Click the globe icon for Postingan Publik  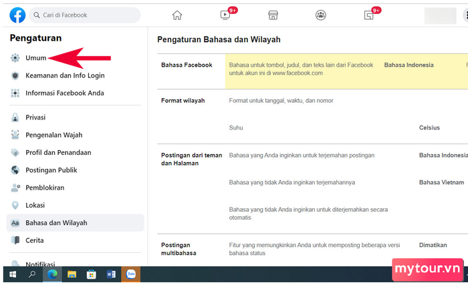15,170
